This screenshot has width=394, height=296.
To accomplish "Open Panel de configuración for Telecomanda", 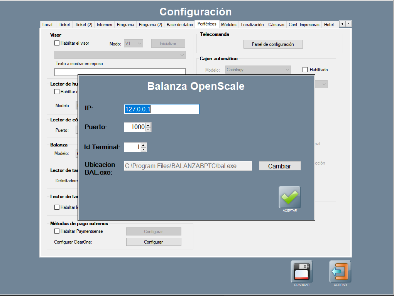I will [x=273, y=44].
